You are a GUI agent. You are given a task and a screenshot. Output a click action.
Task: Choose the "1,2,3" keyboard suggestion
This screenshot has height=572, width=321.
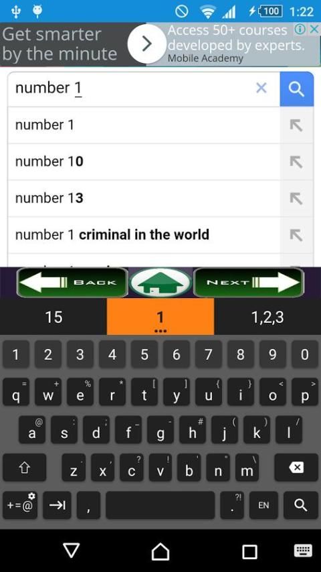tap(267, 317)
